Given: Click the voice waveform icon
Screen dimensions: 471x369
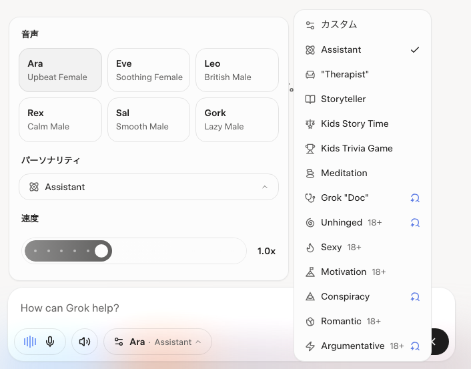Looking at the screenshot, I should coord(30,342).
